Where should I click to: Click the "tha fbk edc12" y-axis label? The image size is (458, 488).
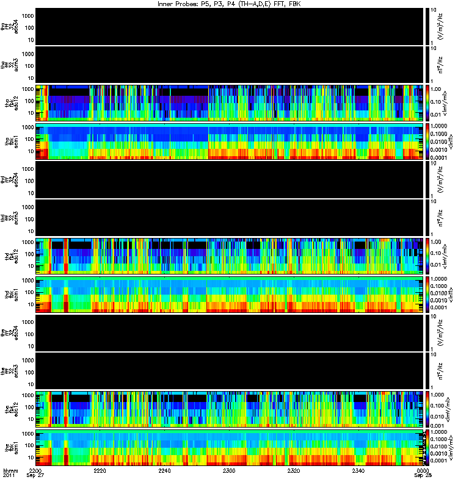point(12,102)
